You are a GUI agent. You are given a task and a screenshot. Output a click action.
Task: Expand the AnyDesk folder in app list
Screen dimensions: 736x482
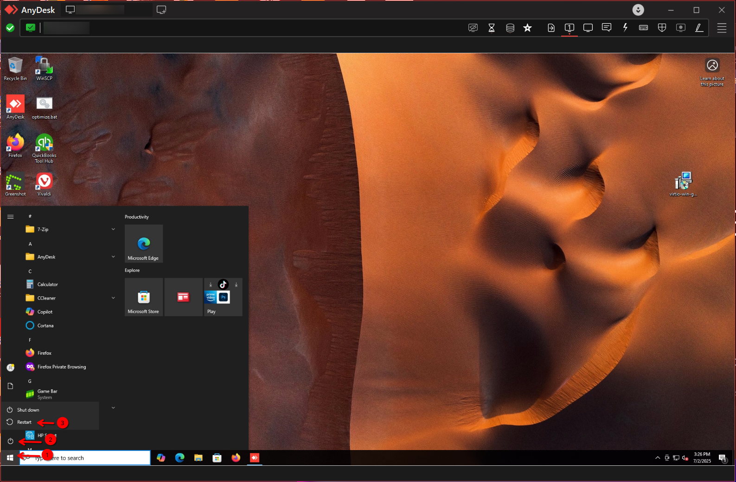pyautogui.click(x=113, y=257)
